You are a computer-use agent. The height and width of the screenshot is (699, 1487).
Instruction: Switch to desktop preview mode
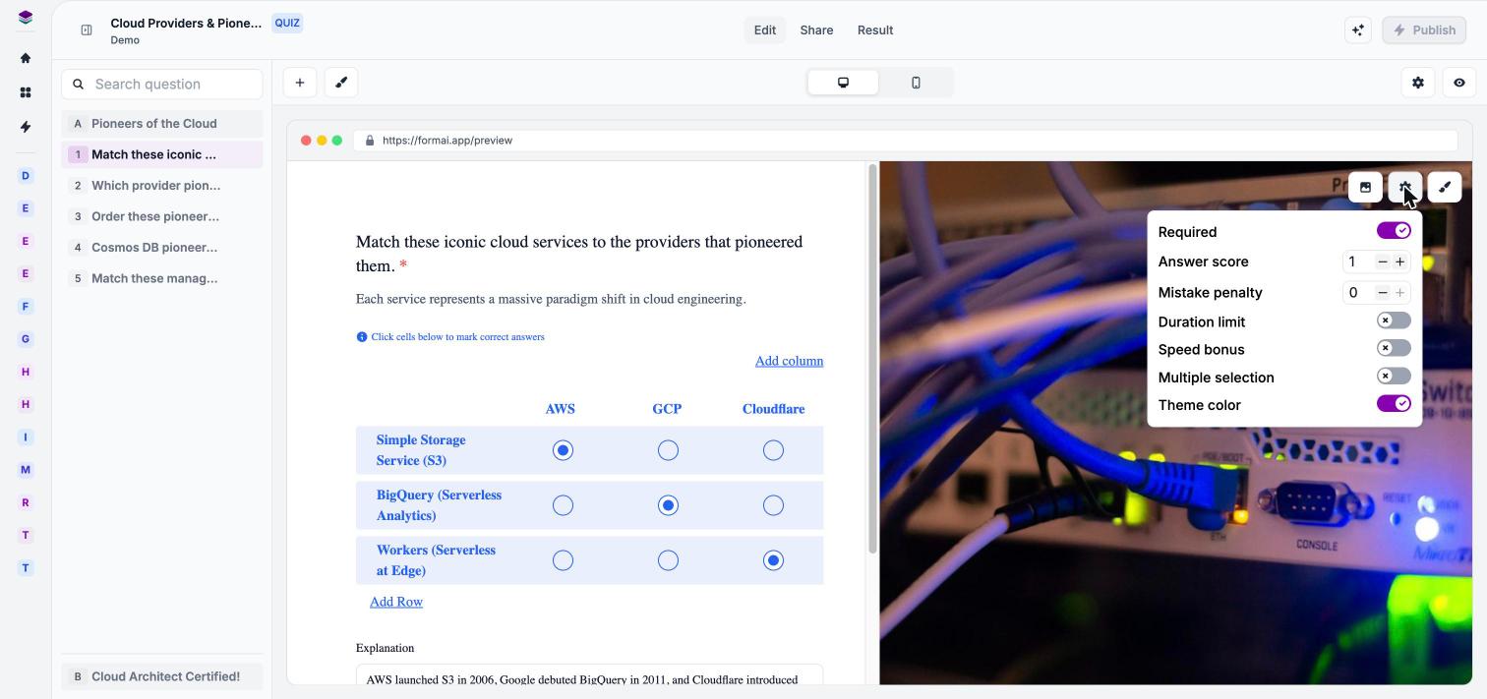(843, 83)
